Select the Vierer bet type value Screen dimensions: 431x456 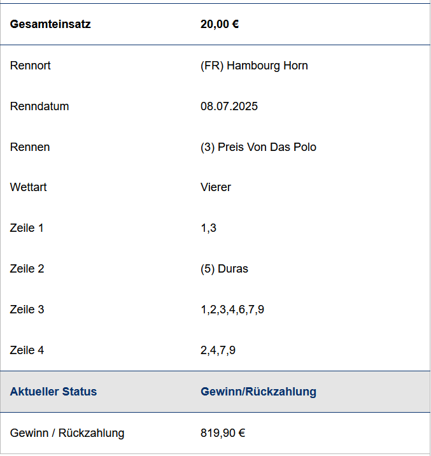[216, 187]
